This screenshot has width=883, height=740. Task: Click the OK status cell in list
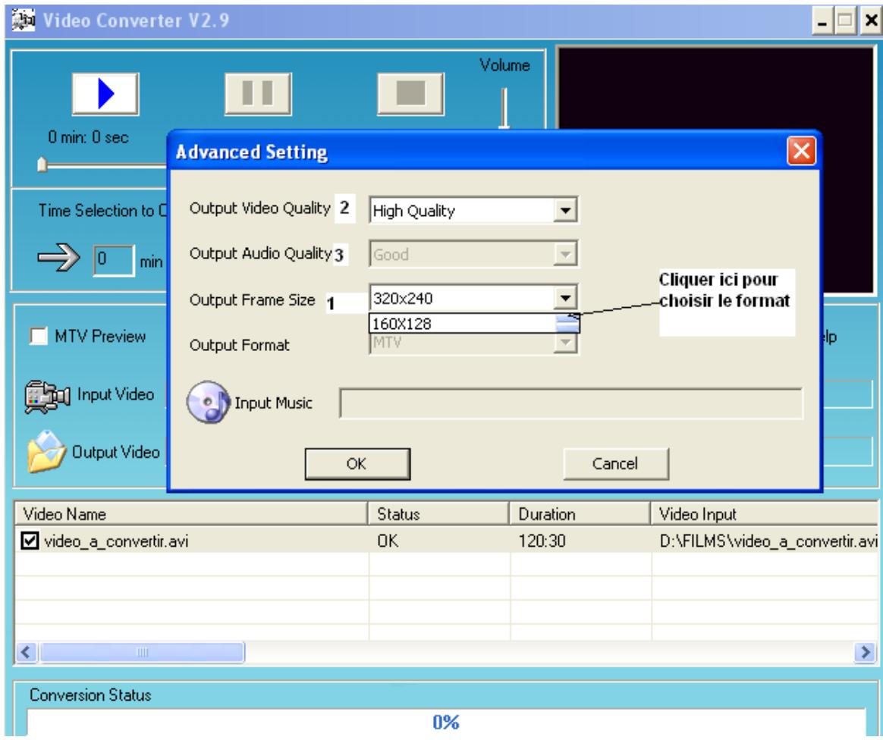[x=388, y=541]
